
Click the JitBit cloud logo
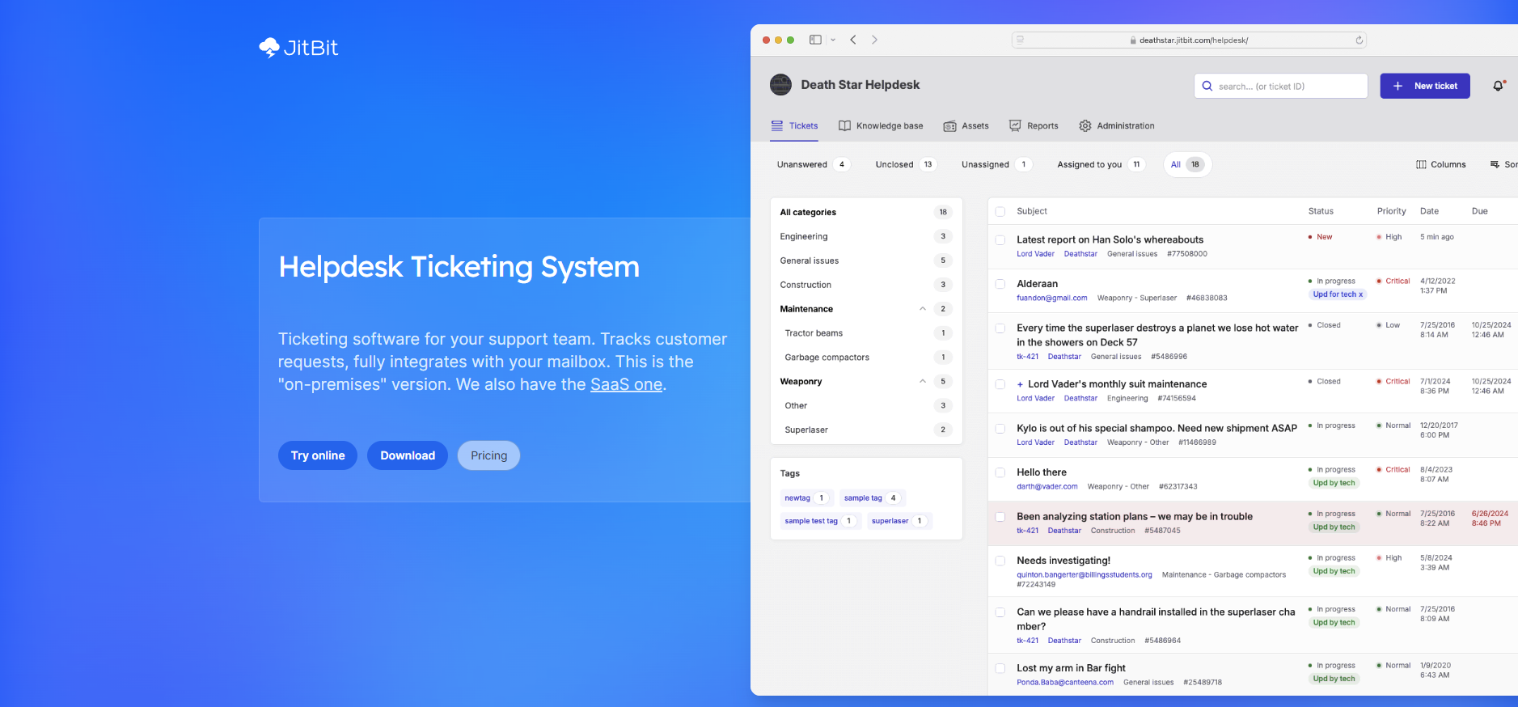tap(269, 48)
